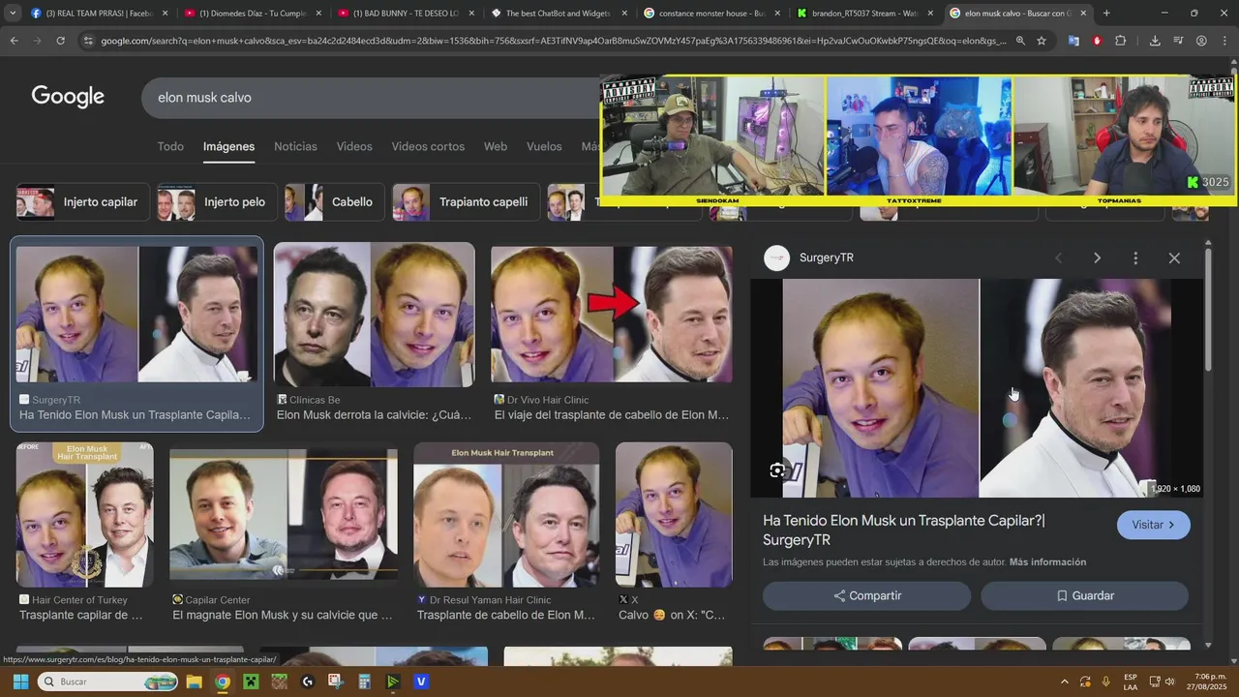Open the Chrome profile avatar
The width and height of the screenshot is (1239, 697).
[x=1201, y=41]
